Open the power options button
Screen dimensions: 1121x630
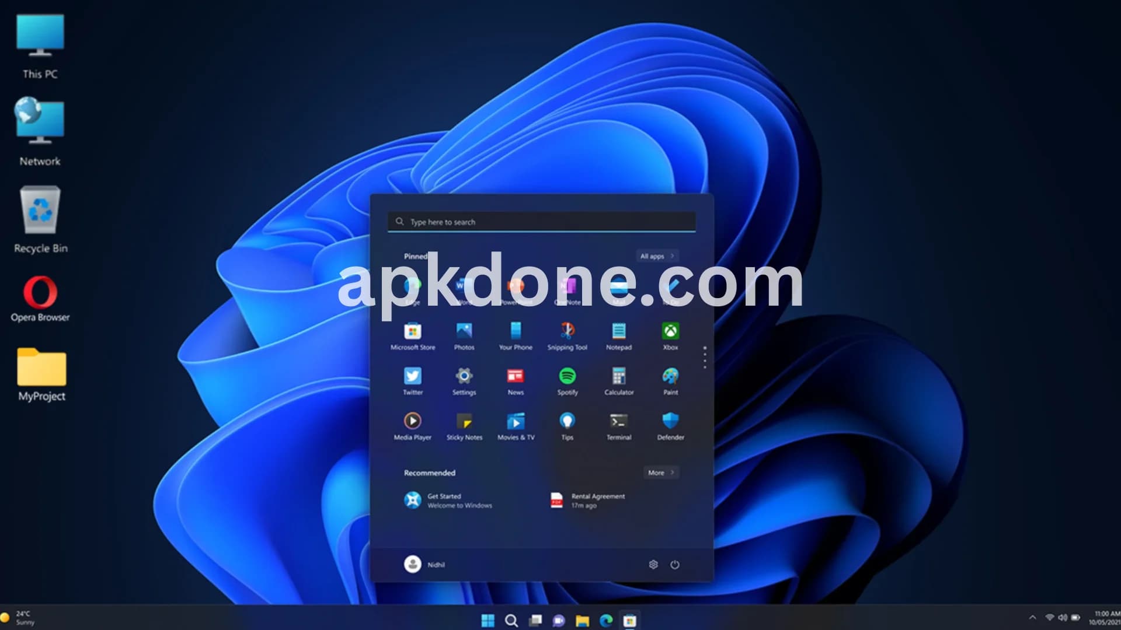tap(674, 564)
